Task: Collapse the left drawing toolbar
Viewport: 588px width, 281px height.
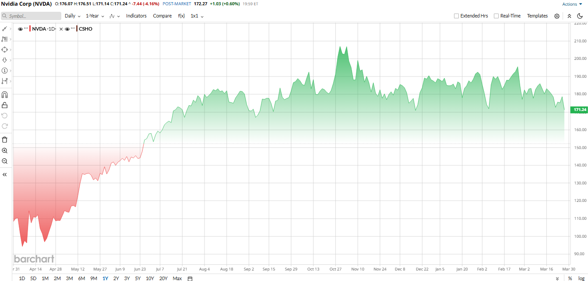Action: click(x=4, y=174)
